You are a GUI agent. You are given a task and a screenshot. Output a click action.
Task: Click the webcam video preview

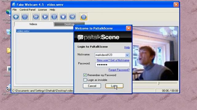(155, 53)
